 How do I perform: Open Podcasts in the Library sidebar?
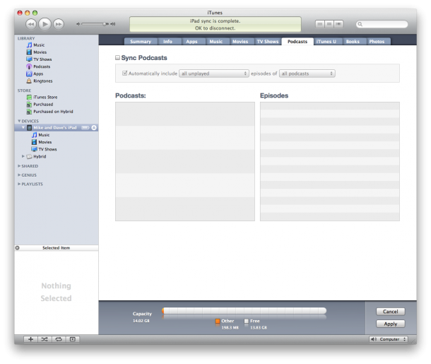[x=42, y=66]
